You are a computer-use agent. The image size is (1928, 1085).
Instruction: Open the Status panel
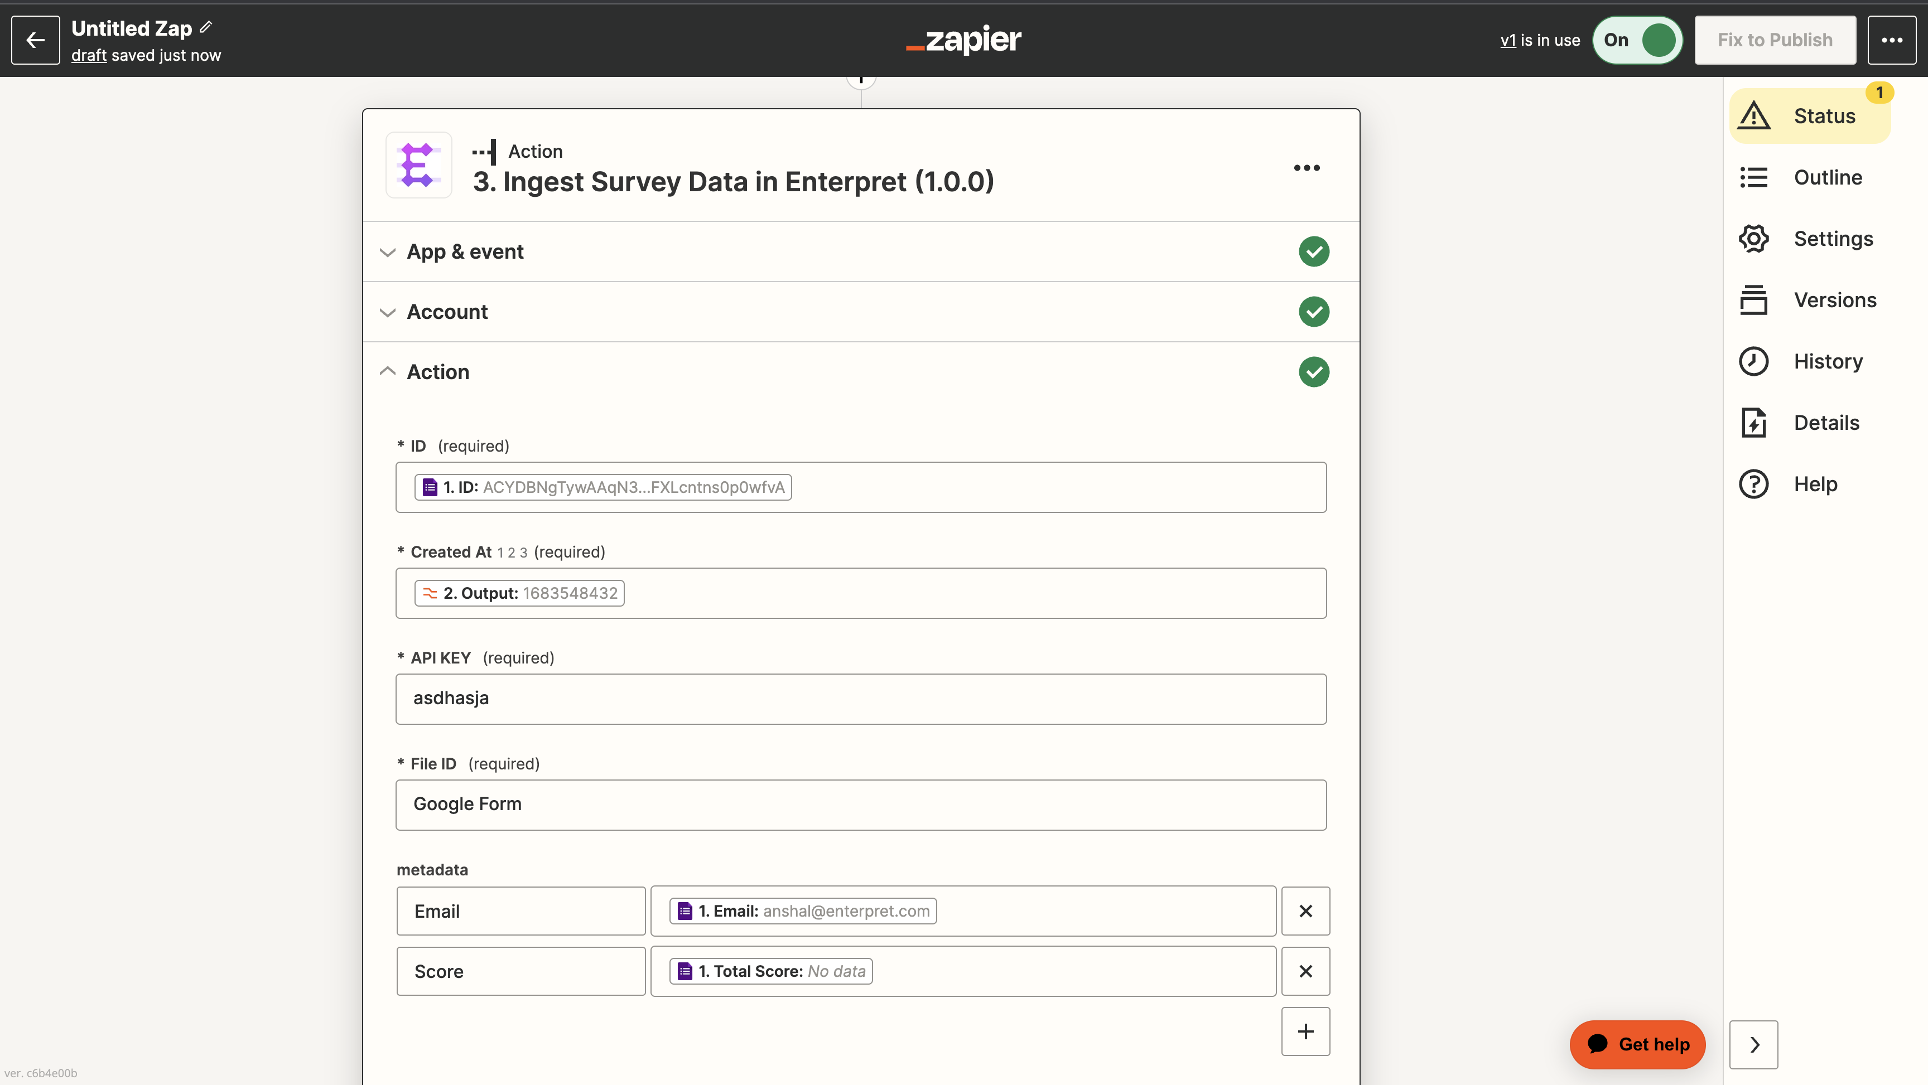pos(1810,116)
